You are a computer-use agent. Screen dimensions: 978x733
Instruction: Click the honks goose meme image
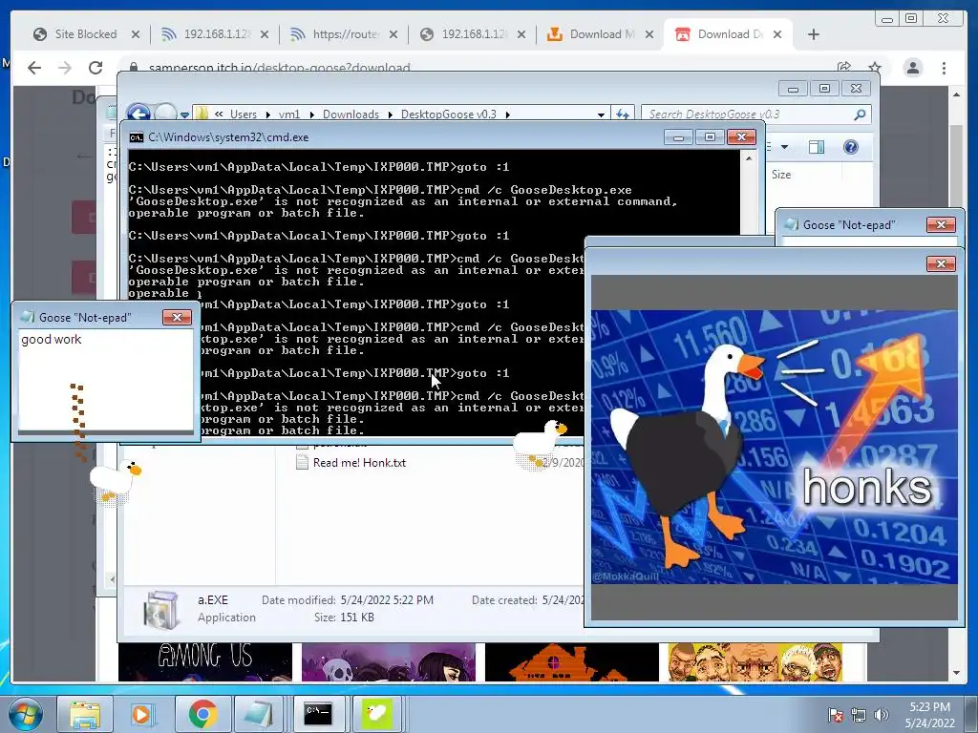(x=774, y=447)
